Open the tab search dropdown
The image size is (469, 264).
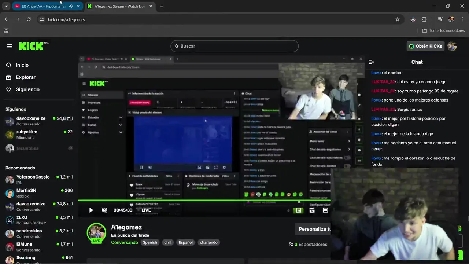point(6,6)
